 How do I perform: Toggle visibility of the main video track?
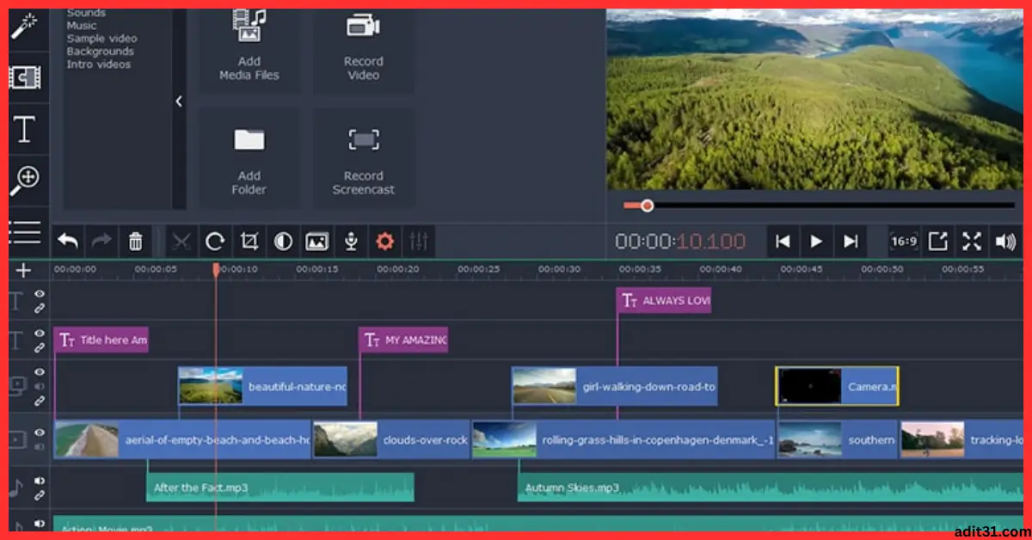tap(40, 433)
